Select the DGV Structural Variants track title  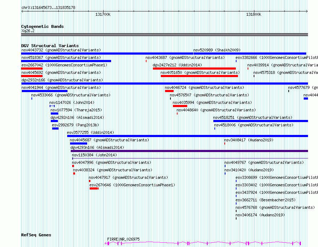point(50,46)
